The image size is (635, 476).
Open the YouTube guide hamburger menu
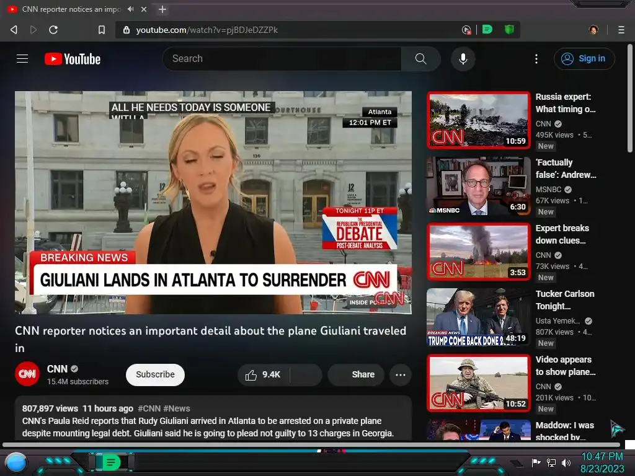[x=22, y=59]
